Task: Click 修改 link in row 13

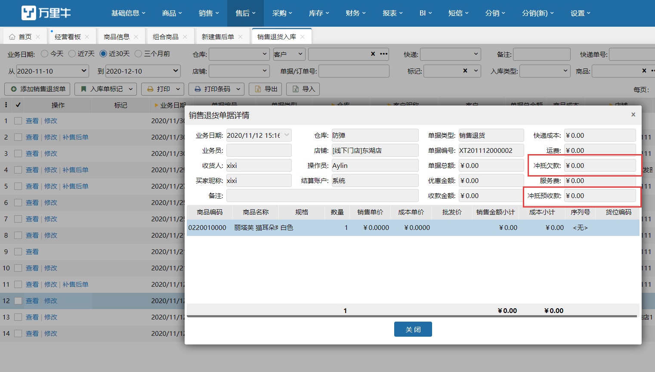Action: [51, 317]
